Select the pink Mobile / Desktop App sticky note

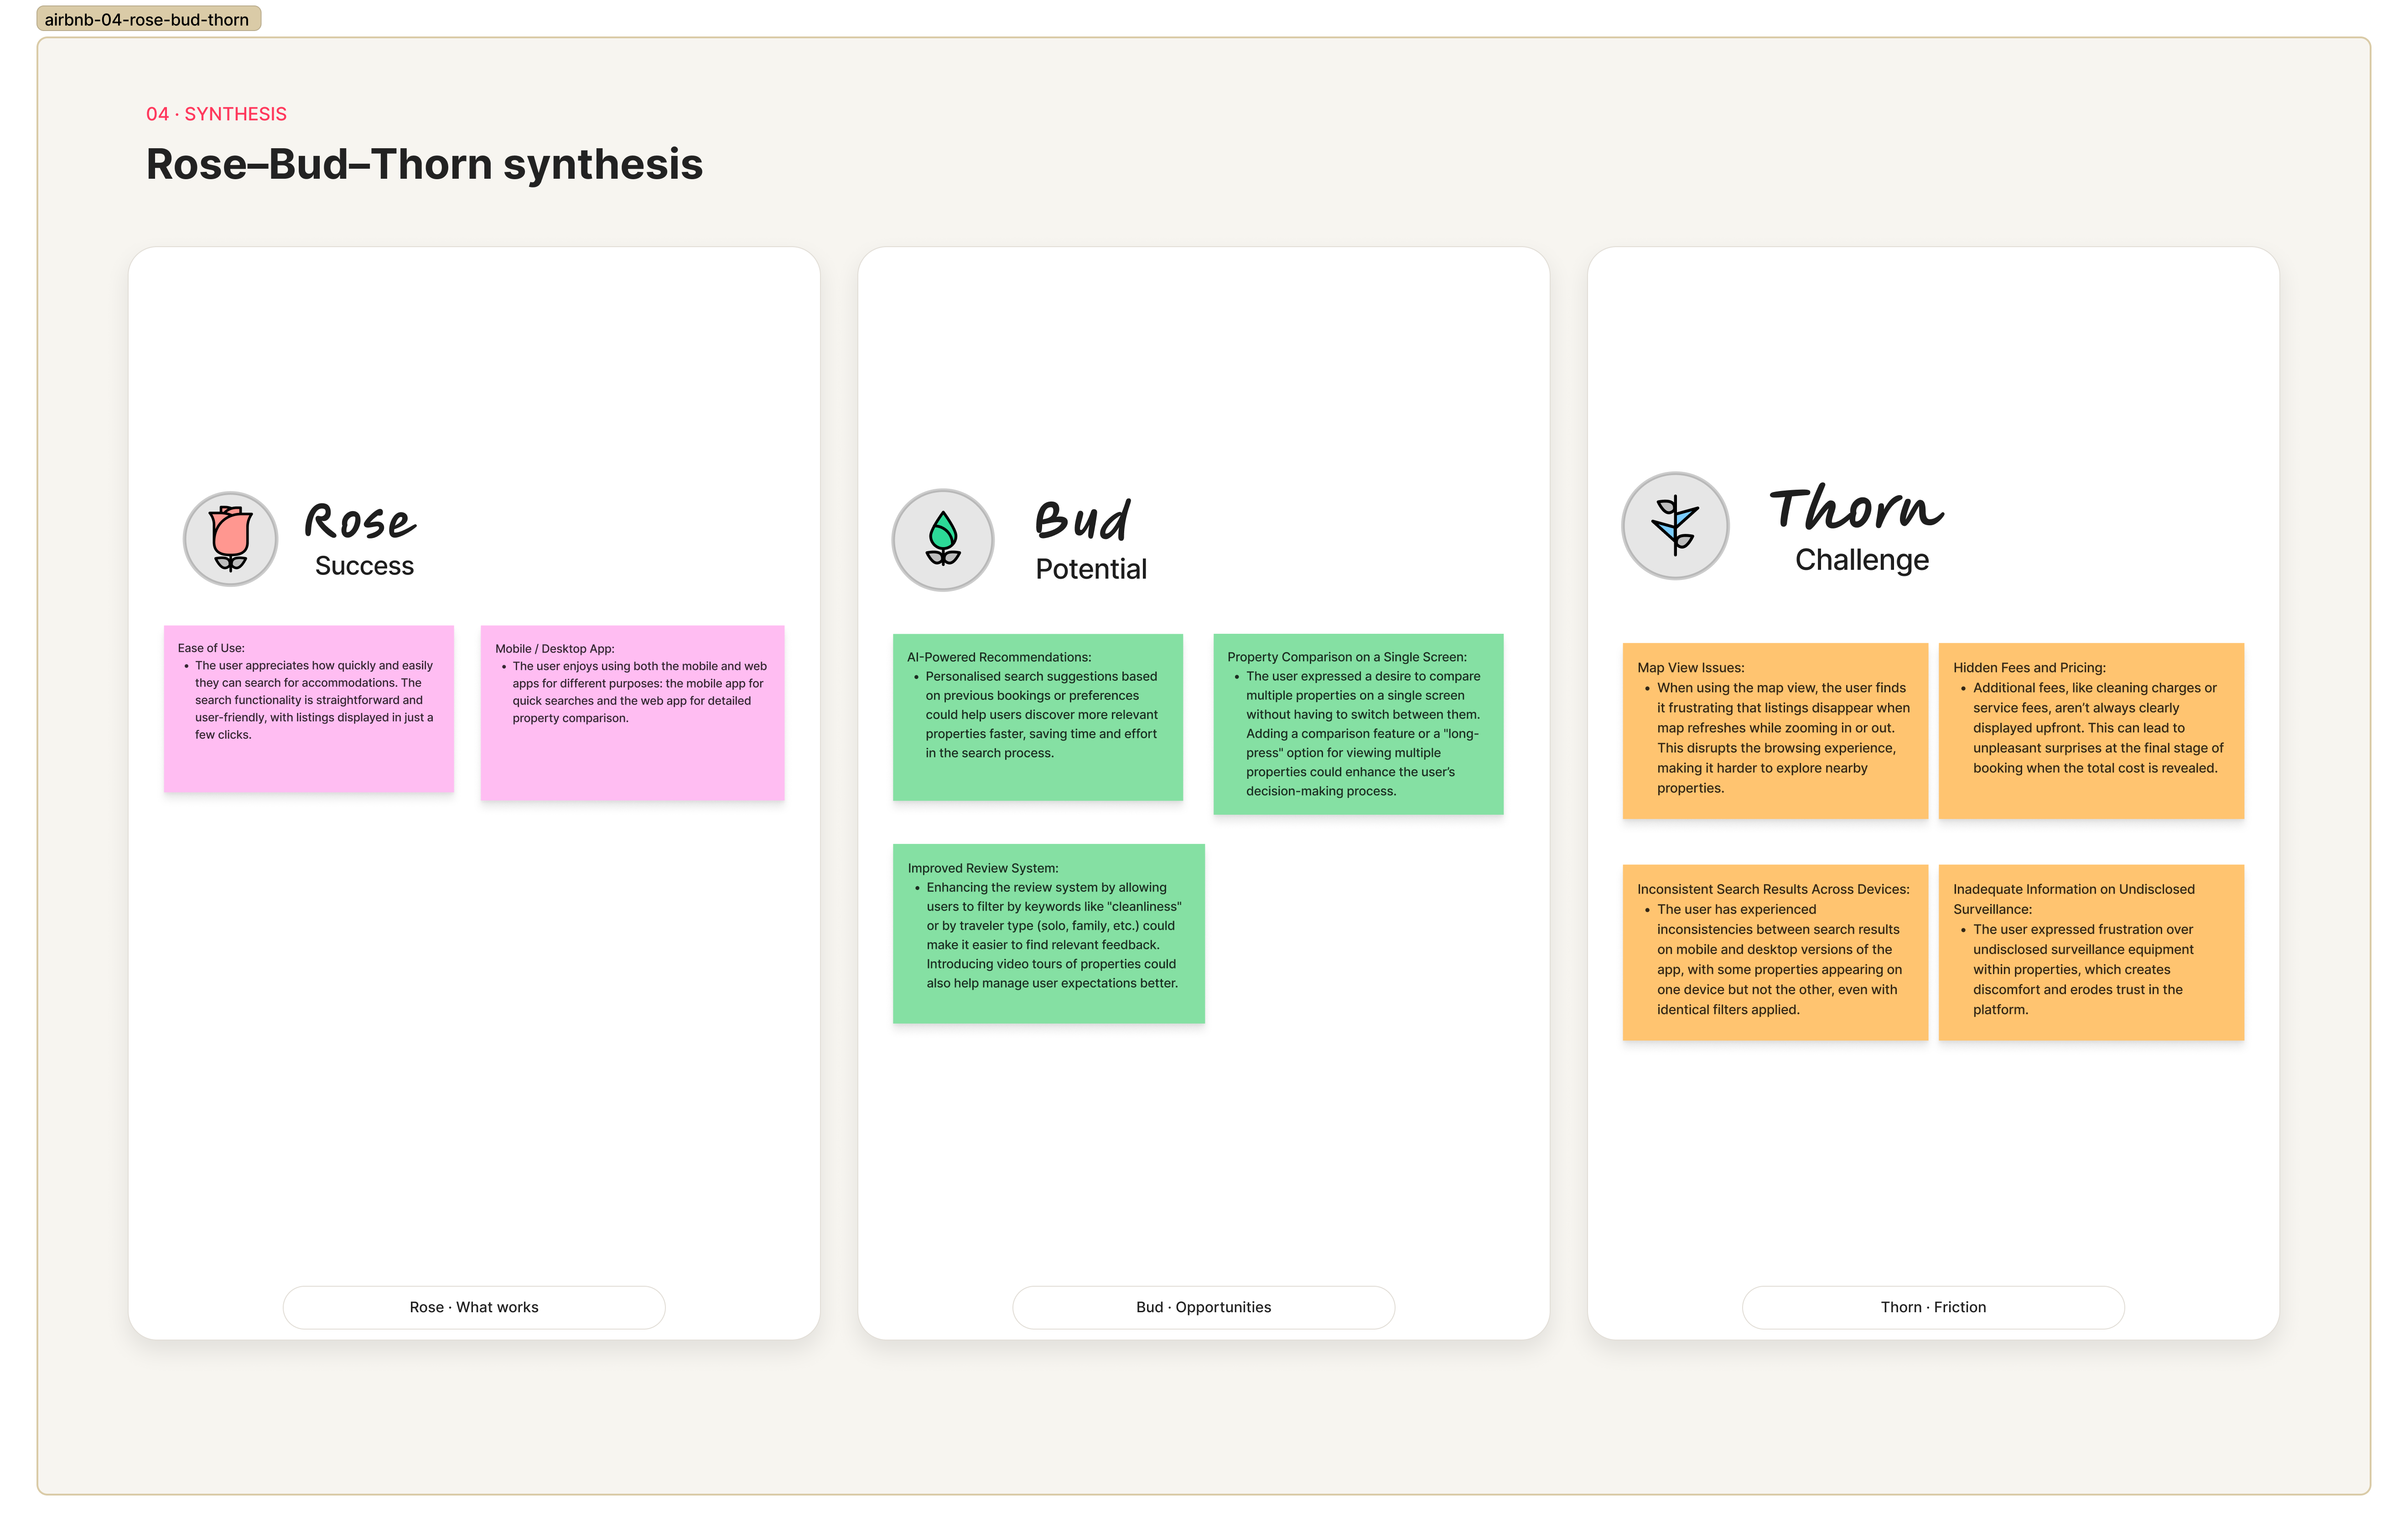pos(632,713)
